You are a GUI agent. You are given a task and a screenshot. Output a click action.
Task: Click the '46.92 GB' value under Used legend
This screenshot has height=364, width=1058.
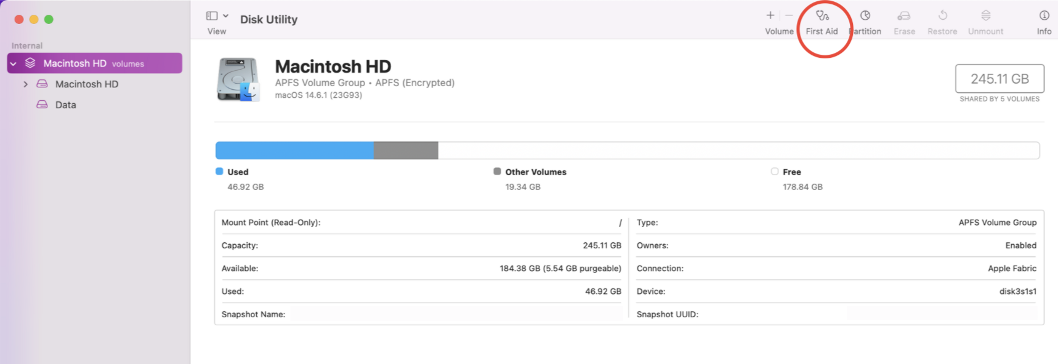pos(246,187)
